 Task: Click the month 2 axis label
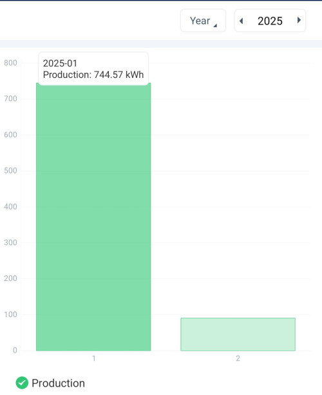pyautogui.click(x=238, y=358)
